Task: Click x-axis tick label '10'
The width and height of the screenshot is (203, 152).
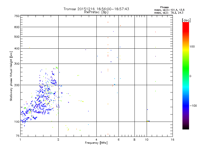Action: click(147, 140)
